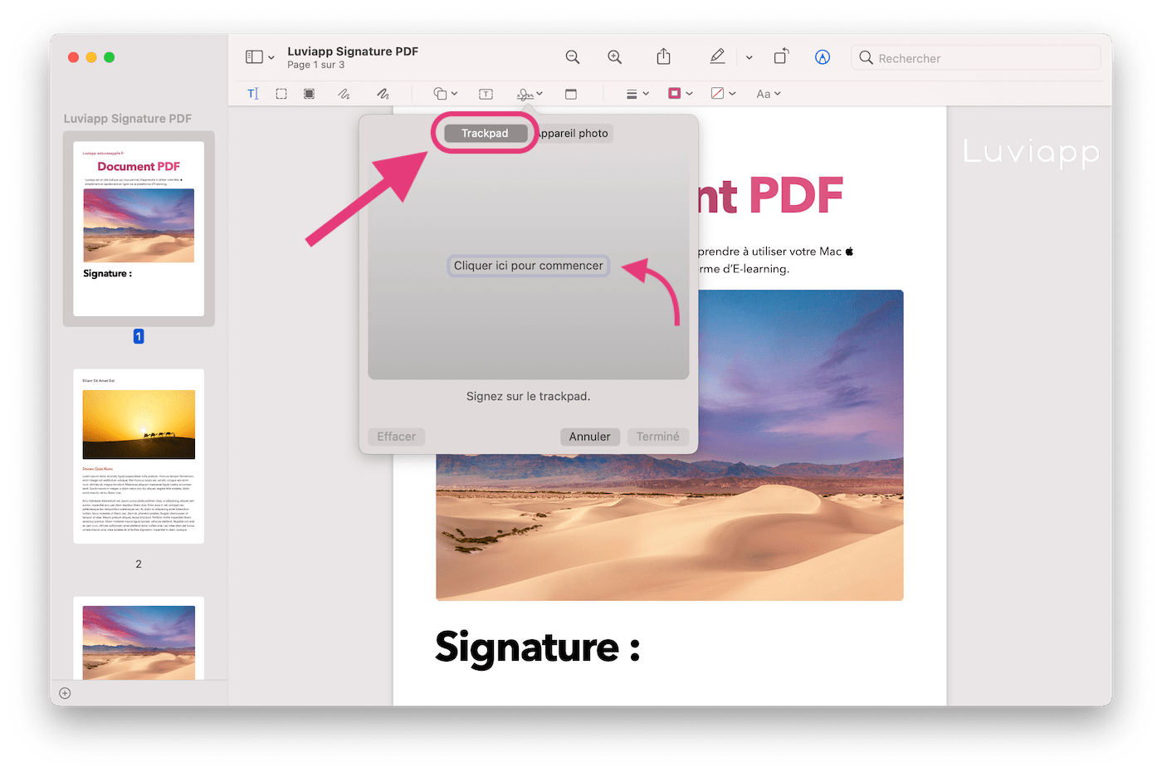
Task: Select the redact tool
Action: (309, 94)
